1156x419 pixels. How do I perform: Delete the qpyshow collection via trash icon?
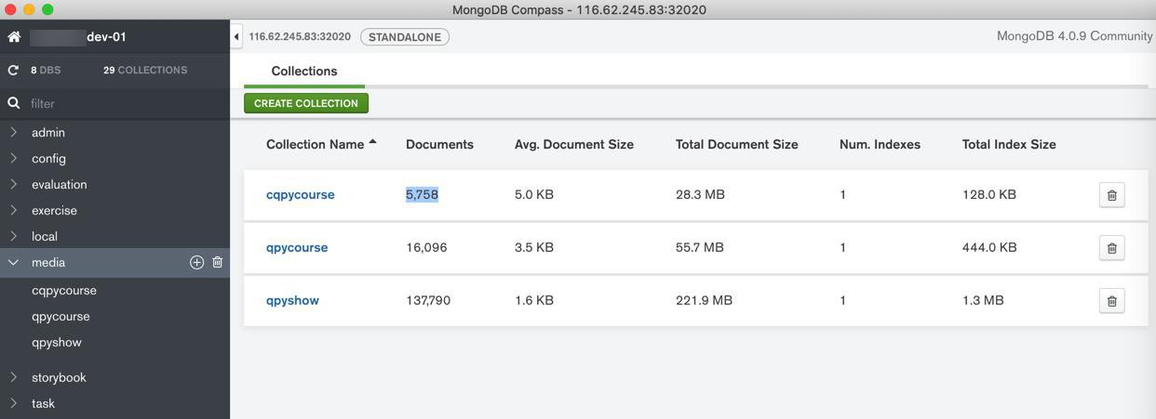(x=1111, y=301)
